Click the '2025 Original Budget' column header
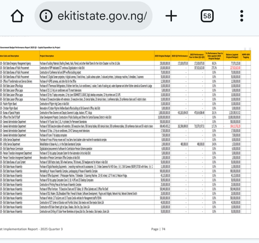 pos(162,56)
